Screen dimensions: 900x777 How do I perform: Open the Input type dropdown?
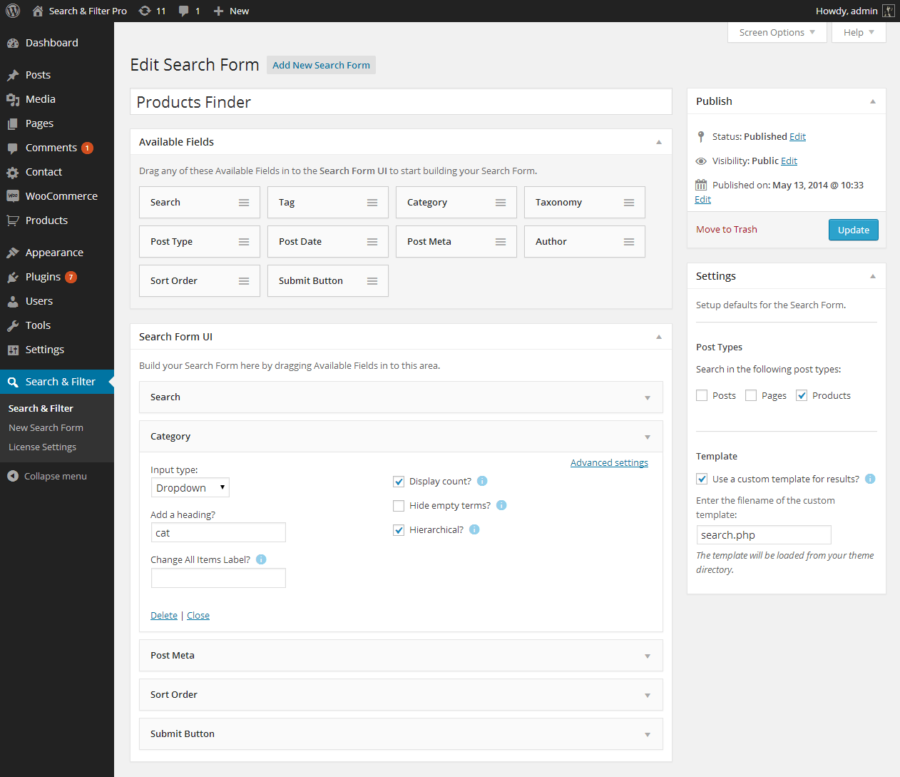190,487
